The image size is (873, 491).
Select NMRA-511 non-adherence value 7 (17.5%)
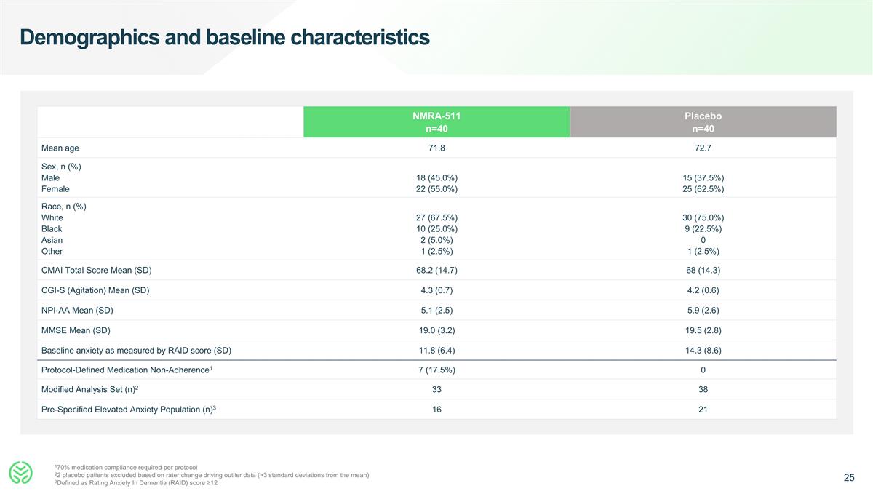(x=436, y=370)
